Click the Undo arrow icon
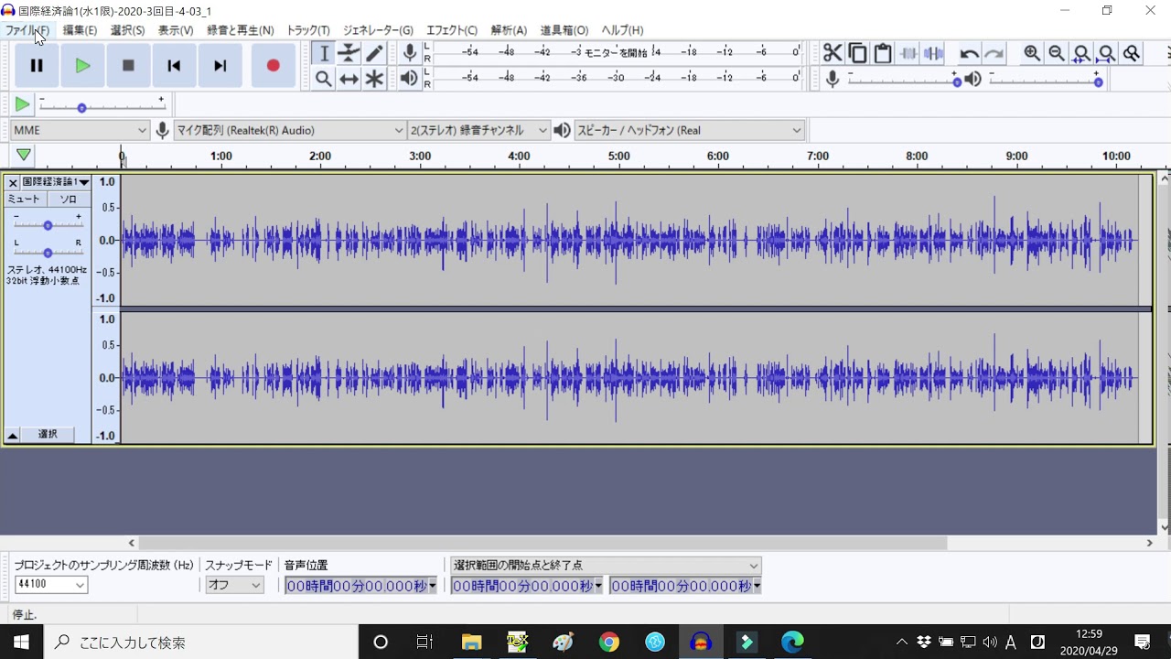The height and width of the screenshot is (659, 1171). click(969, 53)
